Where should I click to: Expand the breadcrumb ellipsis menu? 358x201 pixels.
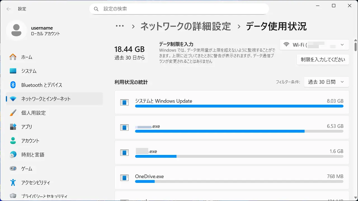tap(120, 26)
